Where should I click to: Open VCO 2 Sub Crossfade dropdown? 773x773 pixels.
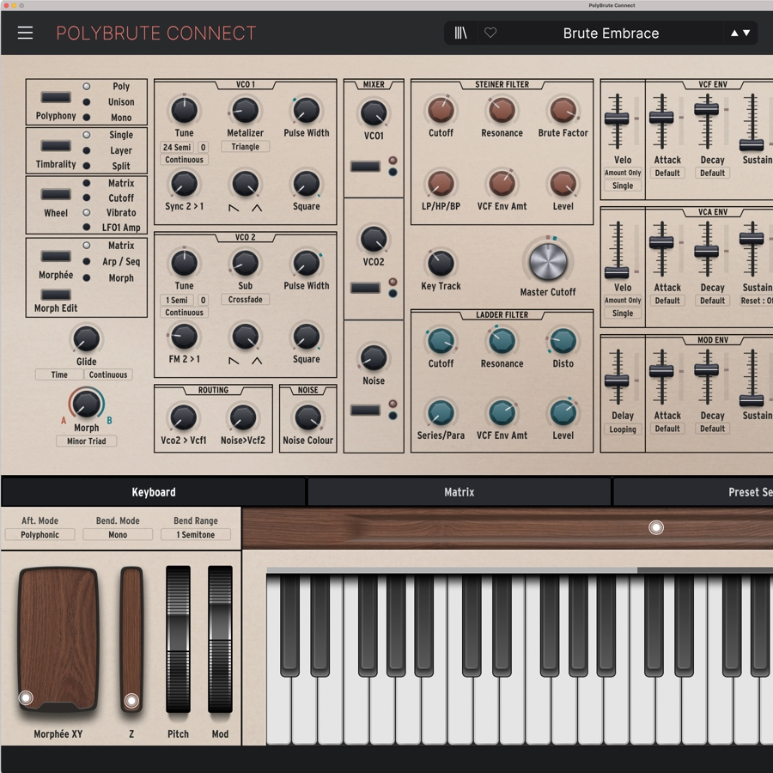point(245,300)
